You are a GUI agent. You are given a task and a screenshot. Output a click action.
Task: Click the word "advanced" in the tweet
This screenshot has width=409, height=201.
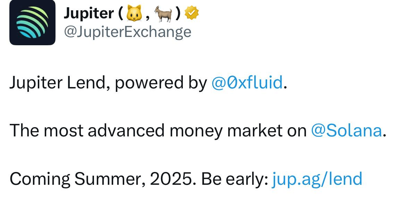coord(126,131)
